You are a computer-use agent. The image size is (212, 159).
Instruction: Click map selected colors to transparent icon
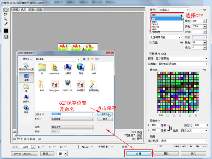168,115
